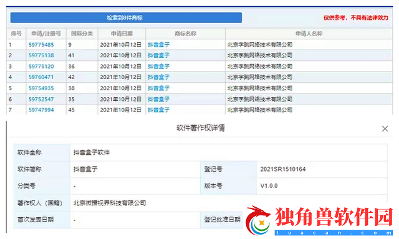Open 抖音盒子 trademark link in row 1
This screenshot has height=239, width=399.
(x=158, y=45)
